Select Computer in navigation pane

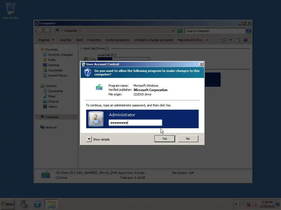52,117
